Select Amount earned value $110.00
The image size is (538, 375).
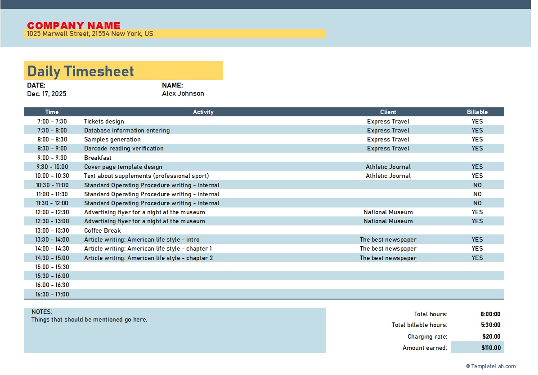pyautogui.click(x=491, y=348)
